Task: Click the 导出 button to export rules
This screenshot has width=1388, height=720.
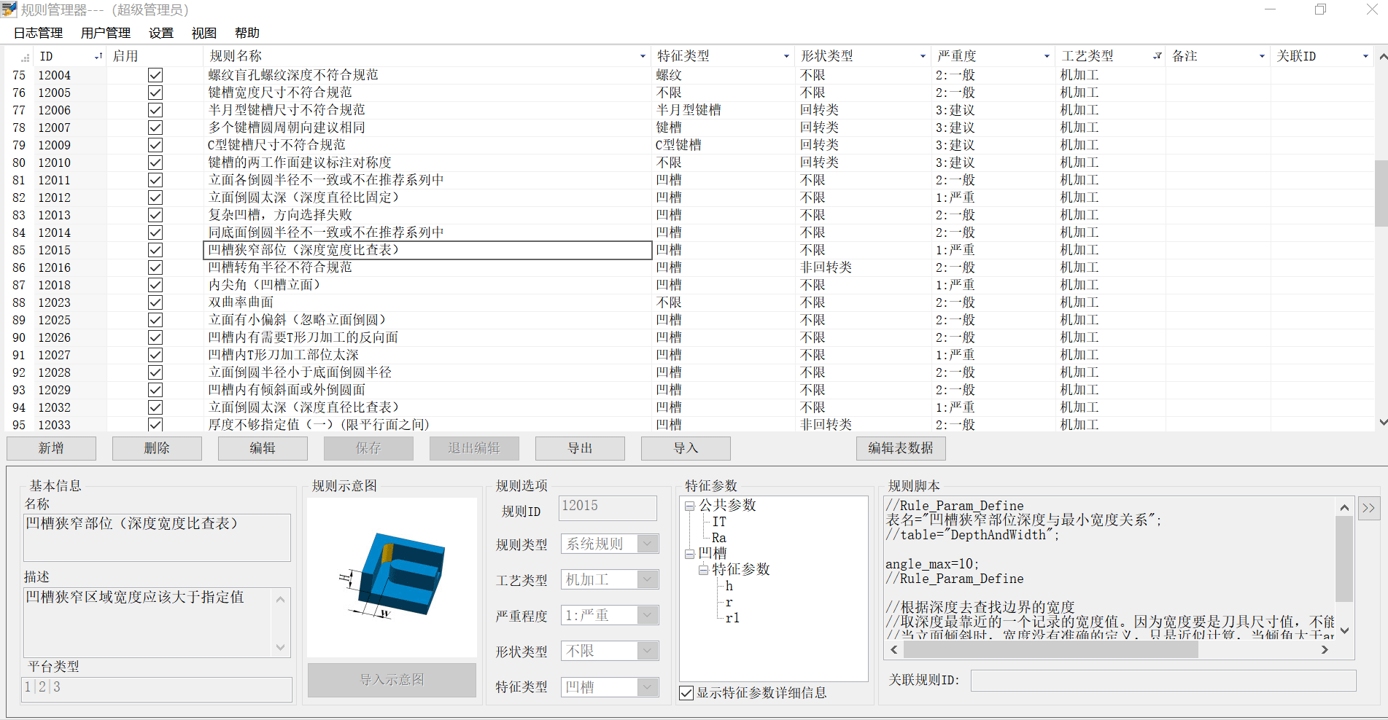Action: pos(580,447)
